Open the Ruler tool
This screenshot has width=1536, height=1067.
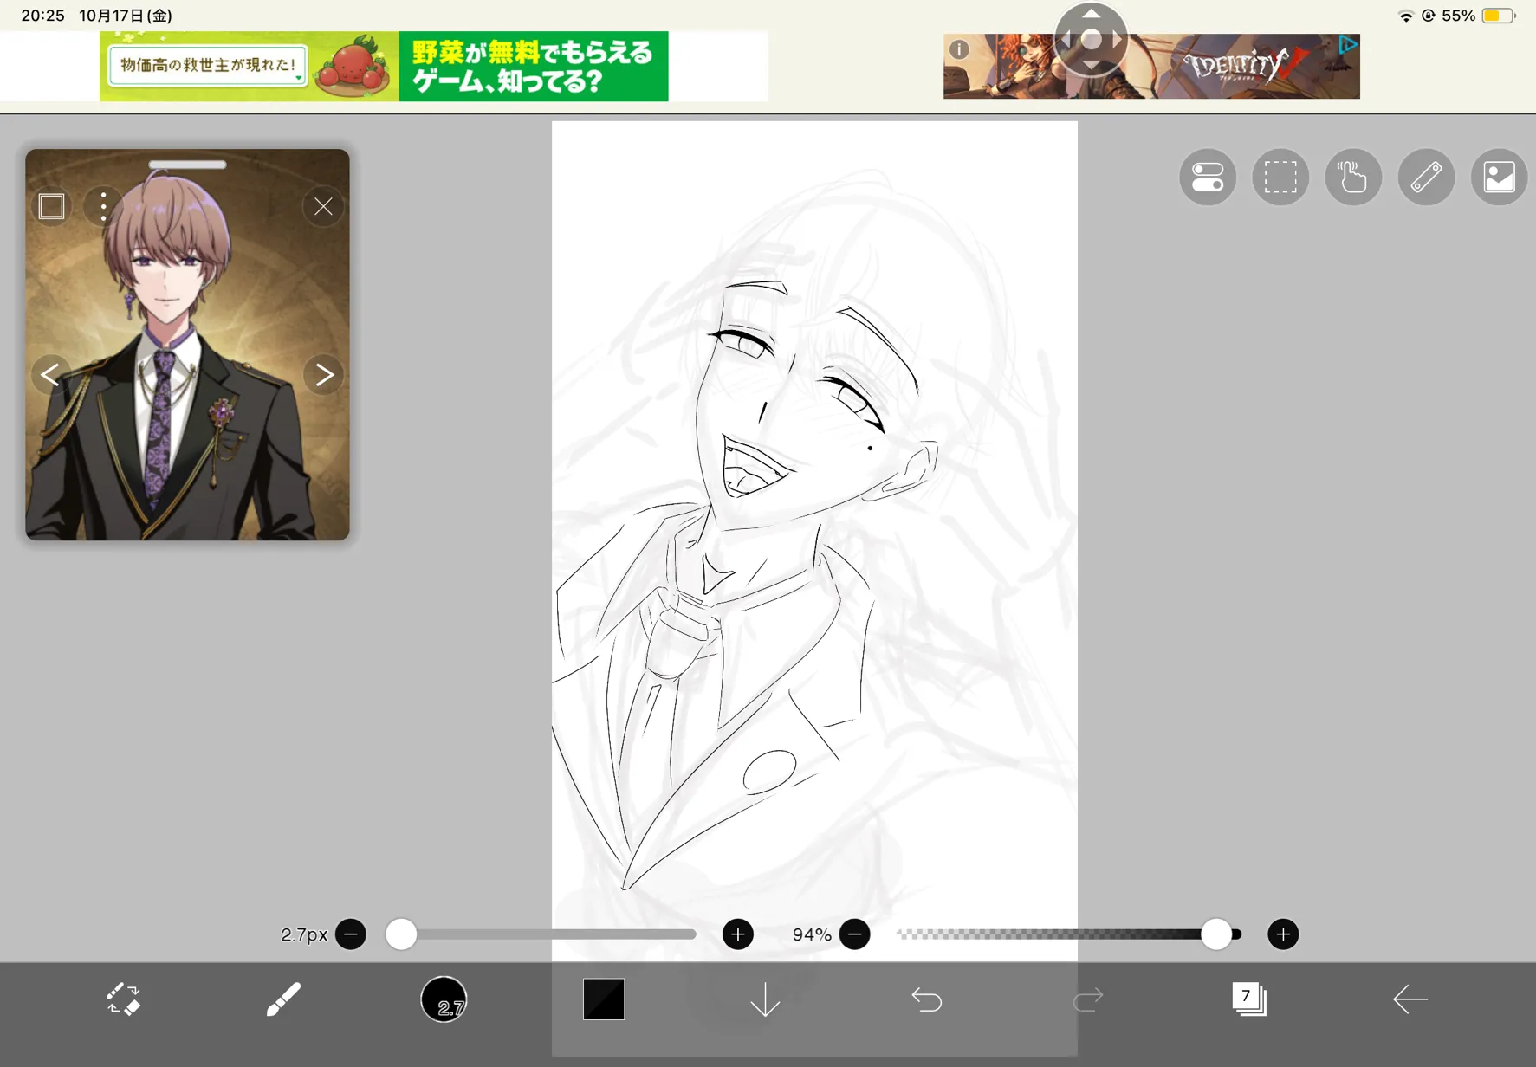[1426, 178]
